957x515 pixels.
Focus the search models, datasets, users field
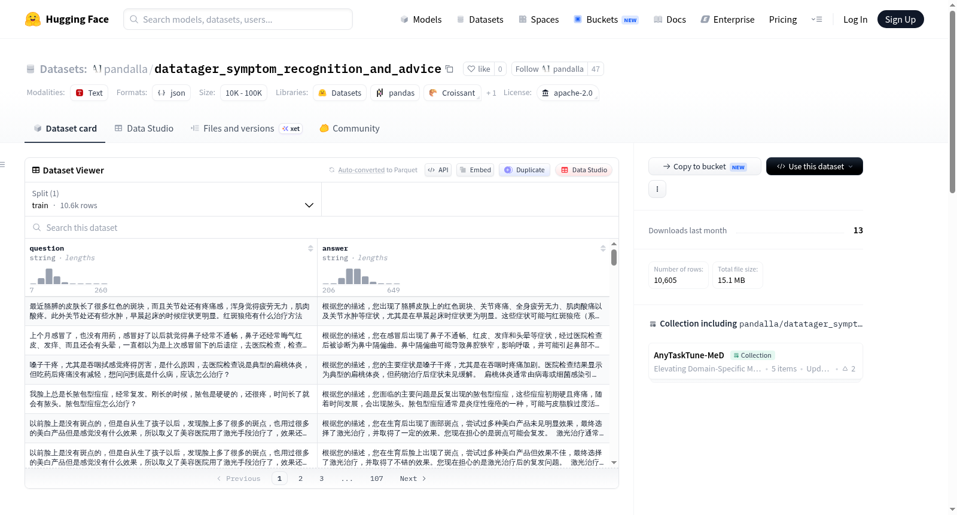238,19
